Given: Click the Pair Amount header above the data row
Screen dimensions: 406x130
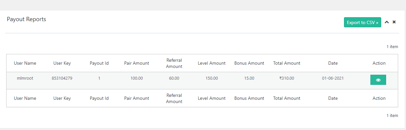Looking at the screenshot, I should click(x=136, y=63).
